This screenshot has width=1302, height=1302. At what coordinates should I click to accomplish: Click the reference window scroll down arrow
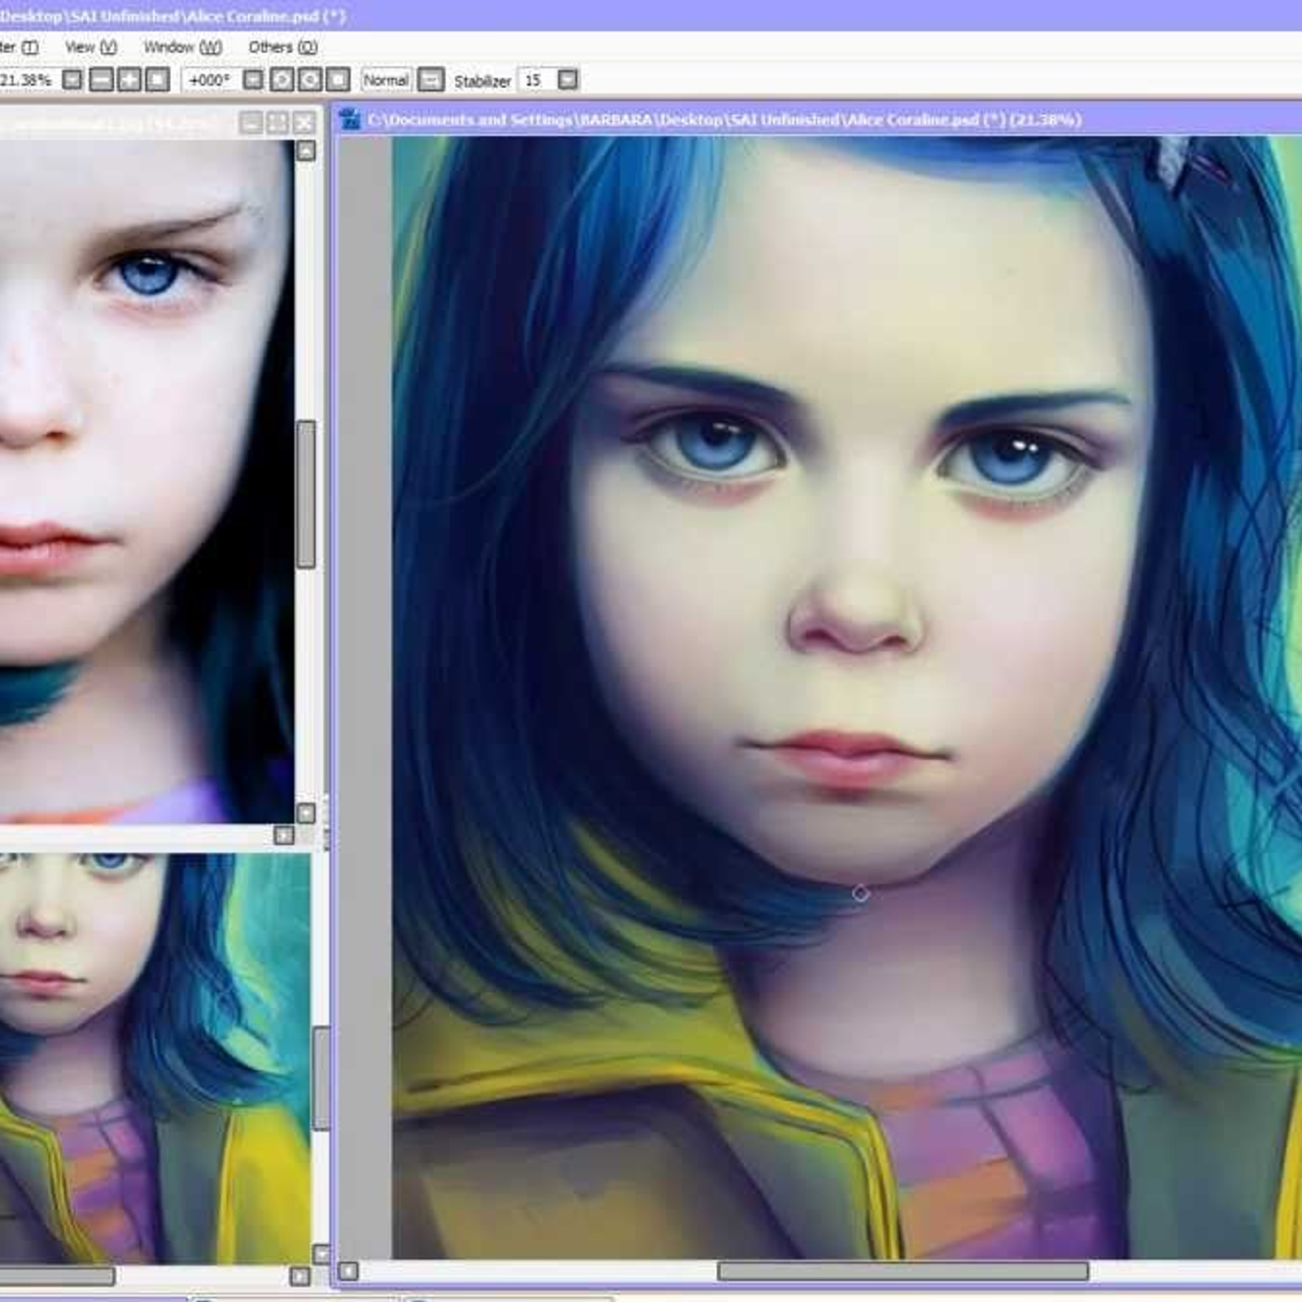[x=306, y=813]
